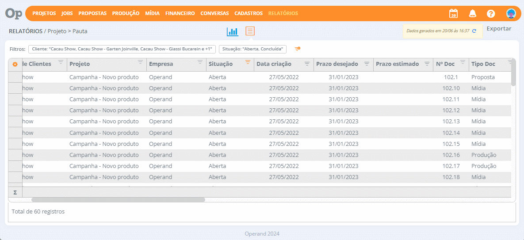Viewport: 524px width, 240px height.
Task: Open filter menu for Prazo estimado column
Action: 427,64
